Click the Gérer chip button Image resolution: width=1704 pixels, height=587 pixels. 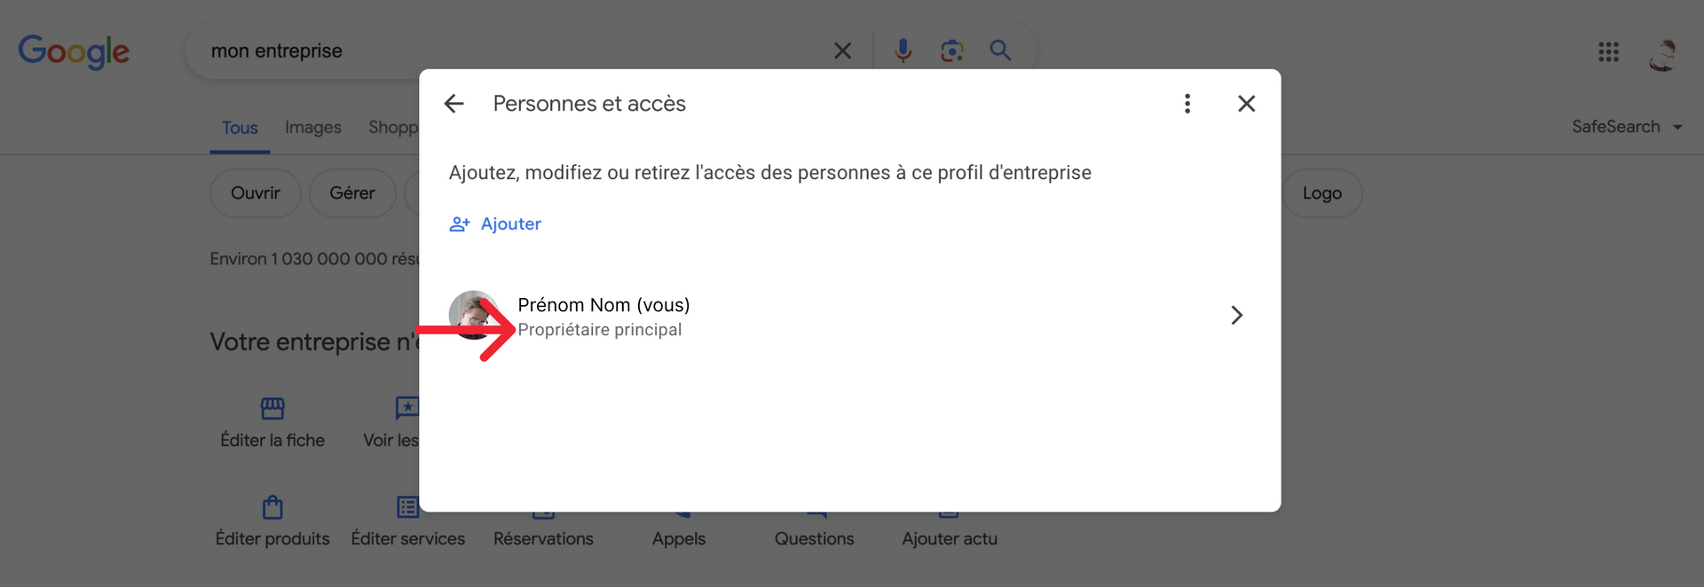point(352,193)
